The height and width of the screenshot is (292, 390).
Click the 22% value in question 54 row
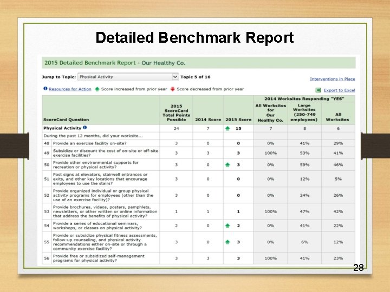pyautogui.click(x=338, y=225)
